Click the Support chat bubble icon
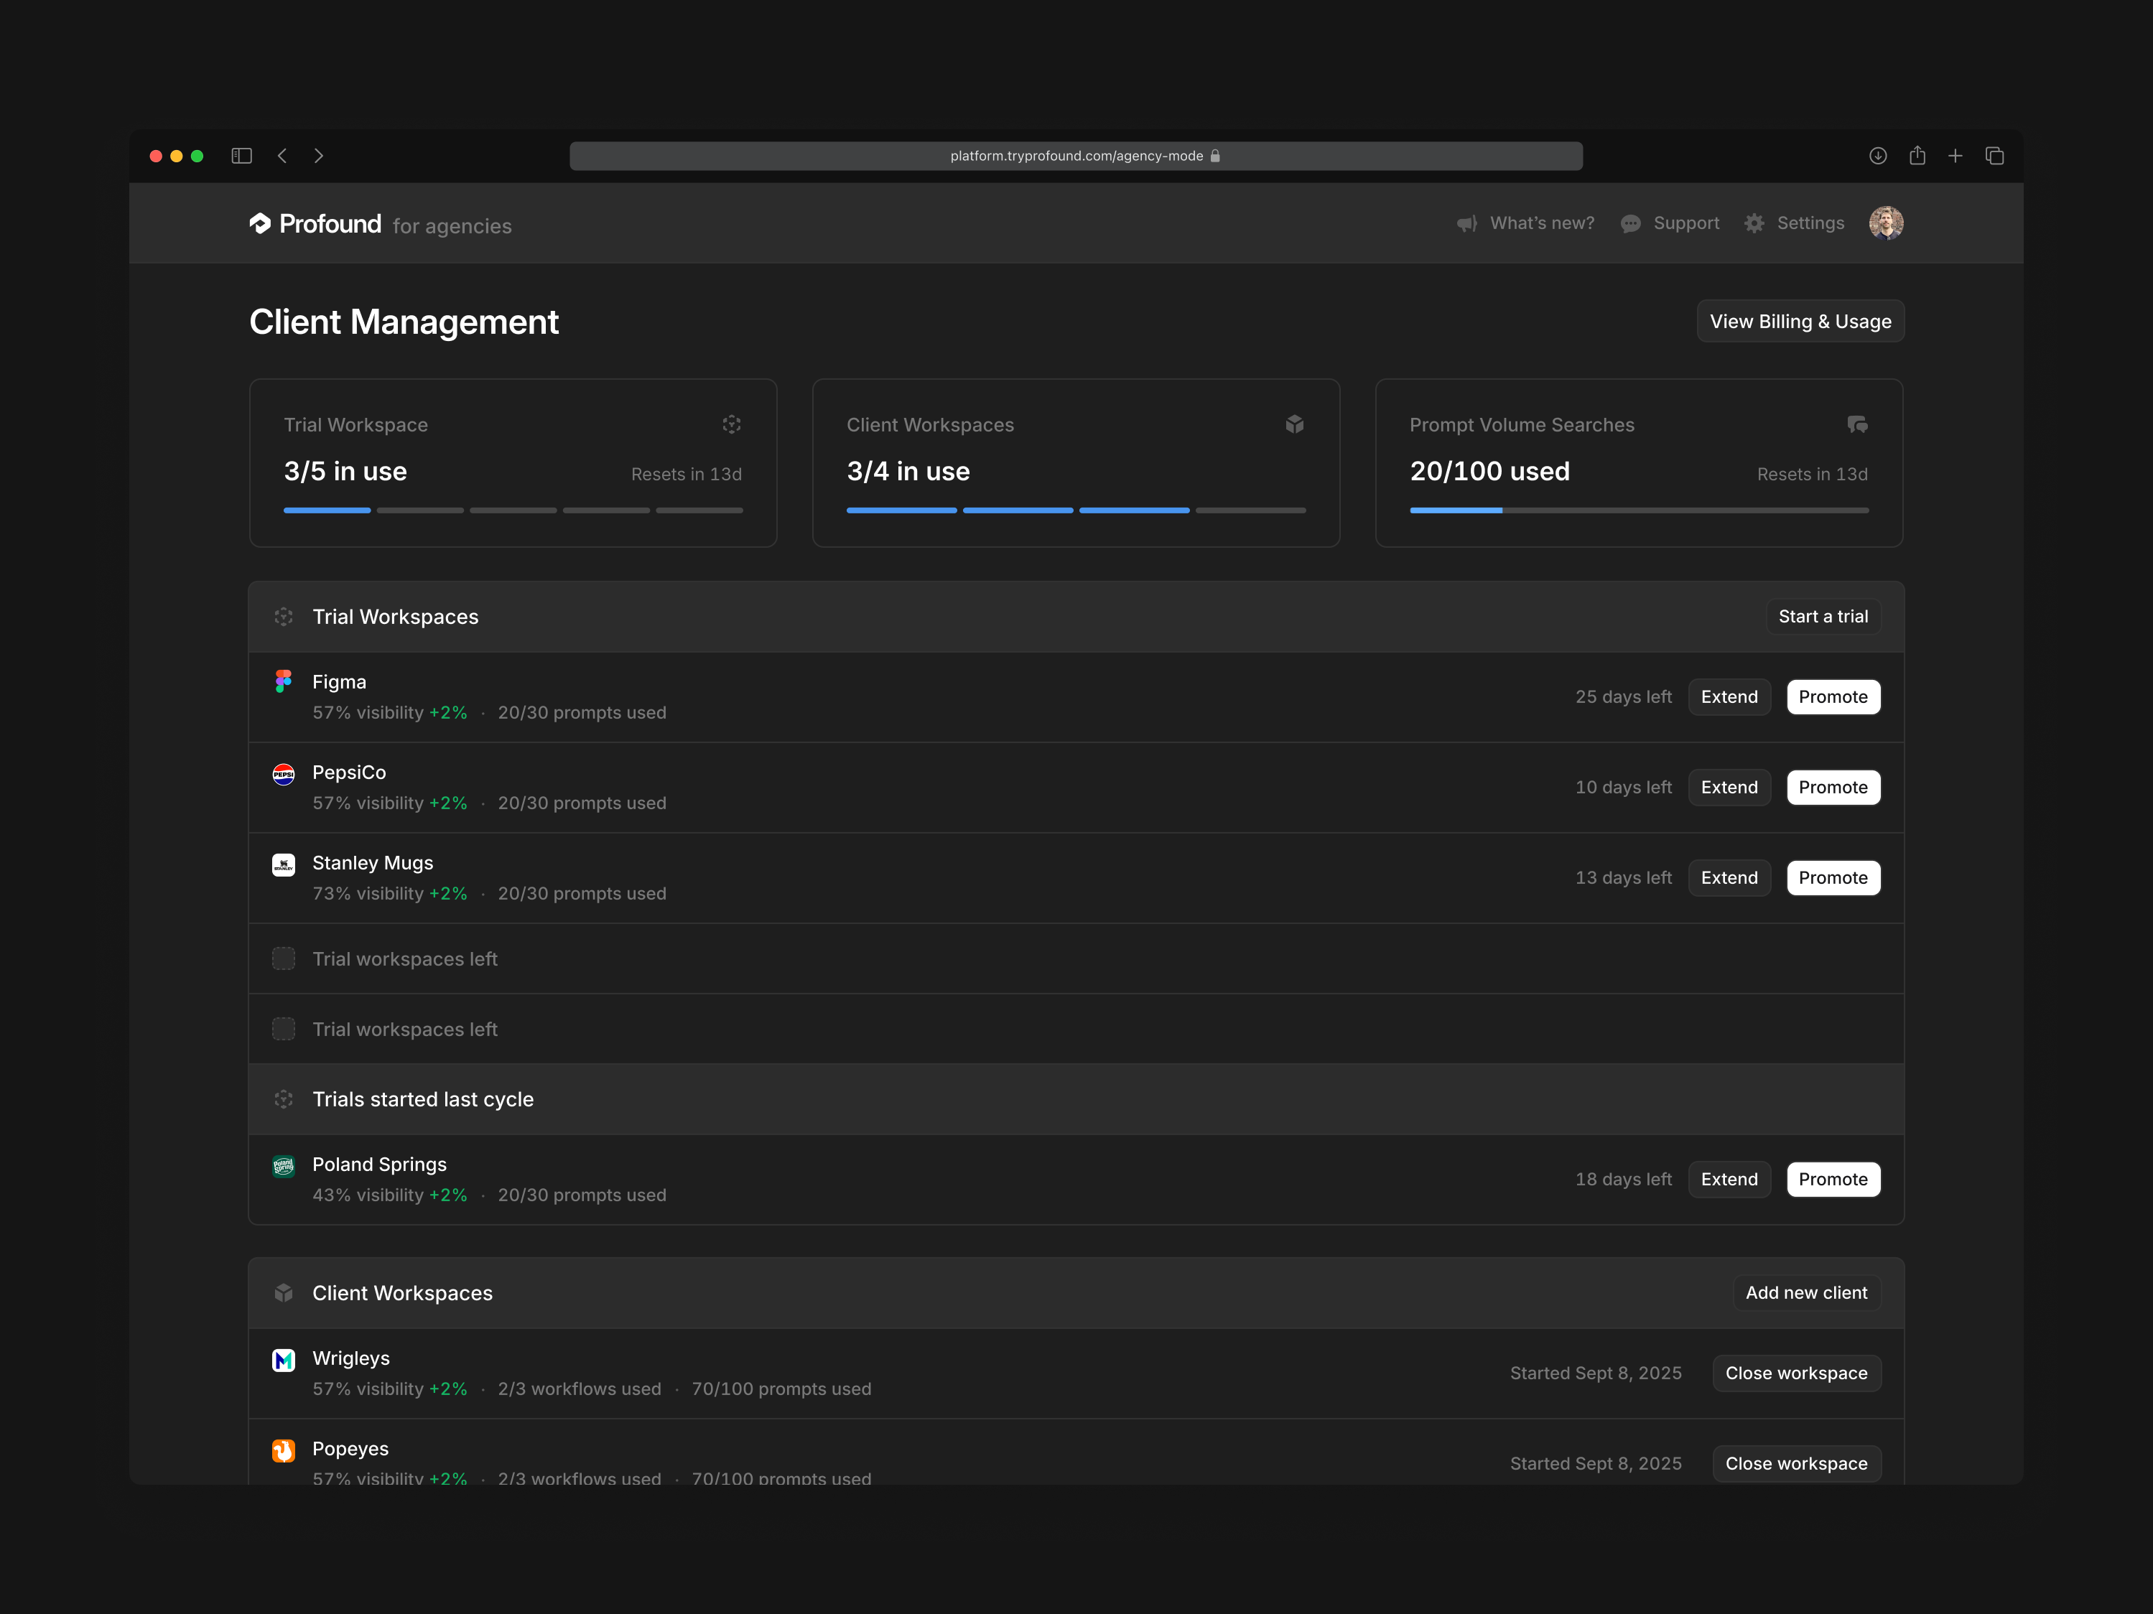The width and height of the screenshot is (2153, 1614). tap(1630, 224)
